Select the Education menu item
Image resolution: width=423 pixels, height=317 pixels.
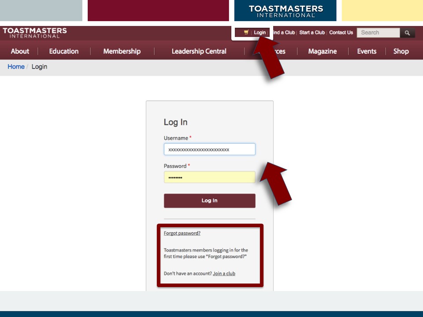click(x=64, y=52)
